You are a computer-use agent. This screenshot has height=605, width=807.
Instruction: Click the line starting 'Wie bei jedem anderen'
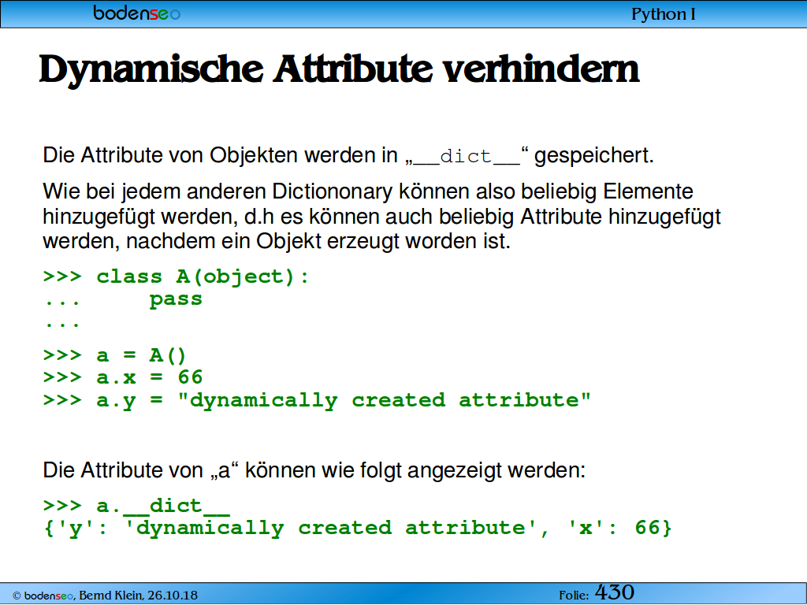point(368,191)
